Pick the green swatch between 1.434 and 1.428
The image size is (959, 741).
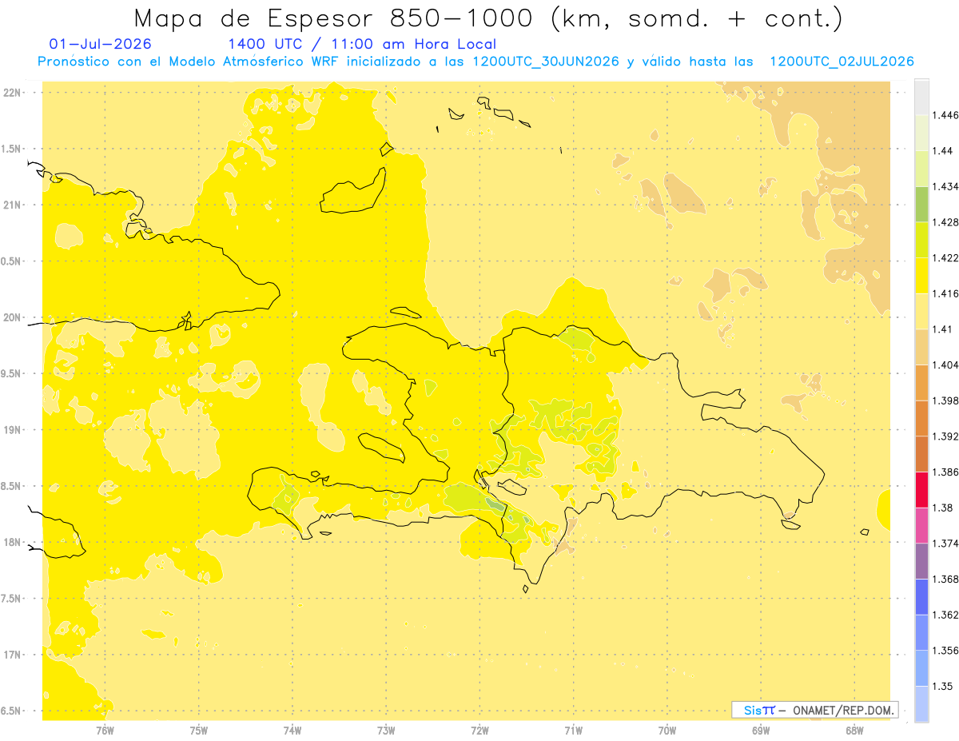(x=921, y=205)
